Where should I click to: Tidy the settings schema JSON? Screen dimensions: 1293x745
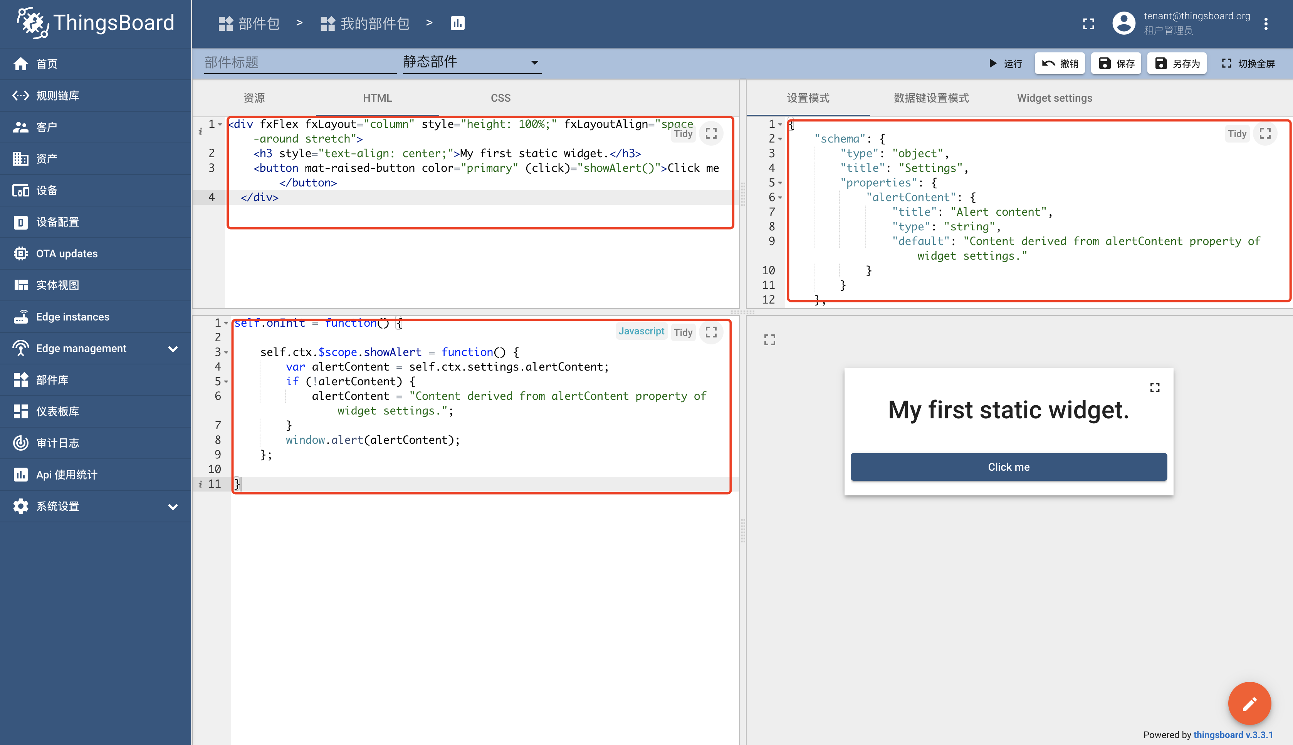point(1237,134)
